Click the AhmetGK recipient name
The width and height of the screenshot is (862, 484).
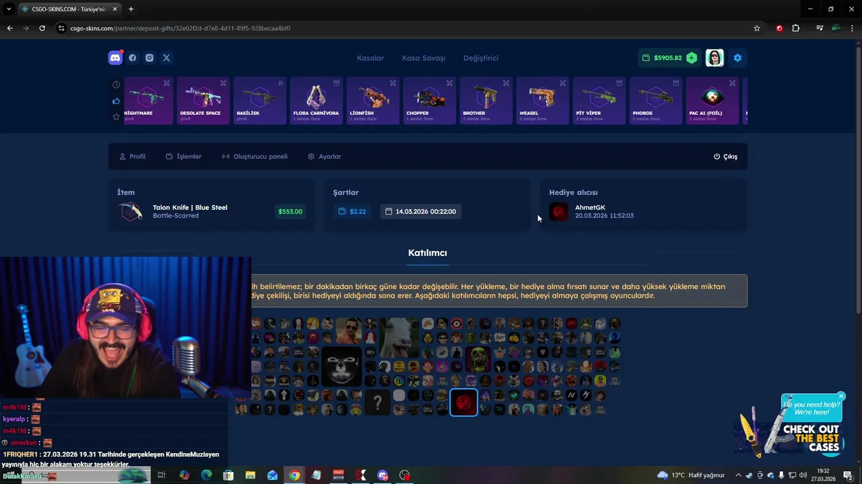point(590,208)
